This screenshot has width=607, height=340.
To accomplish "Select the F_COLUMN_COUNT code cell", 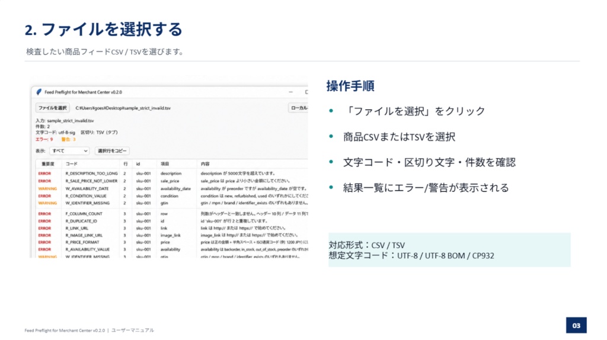I will pyautogui.click(x=84, y=214).
